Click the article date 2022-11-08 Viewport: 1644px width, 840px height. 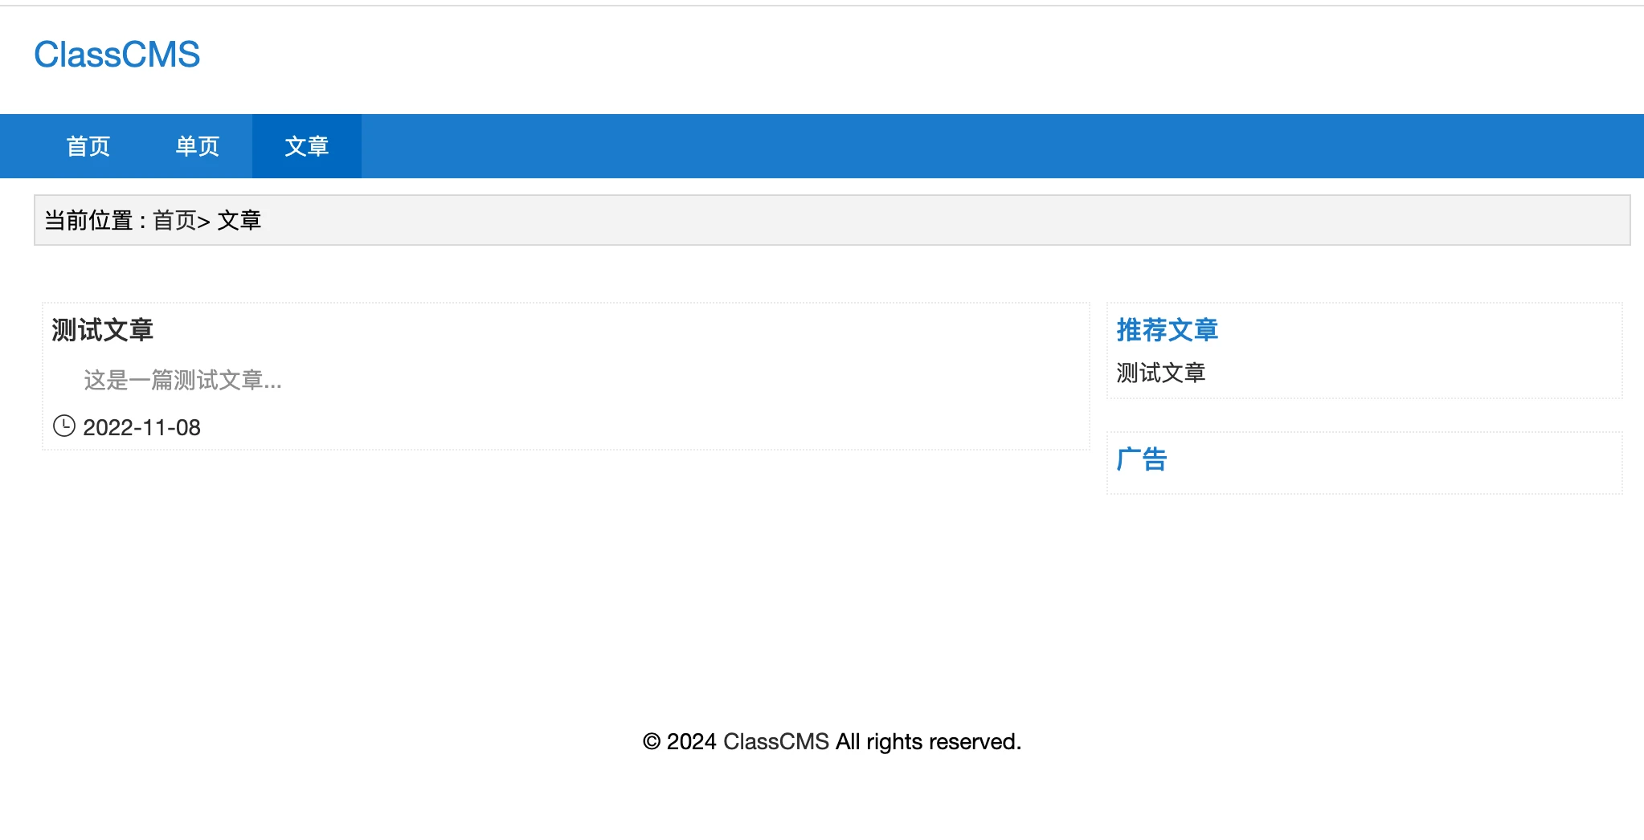[x=142, y=427]
